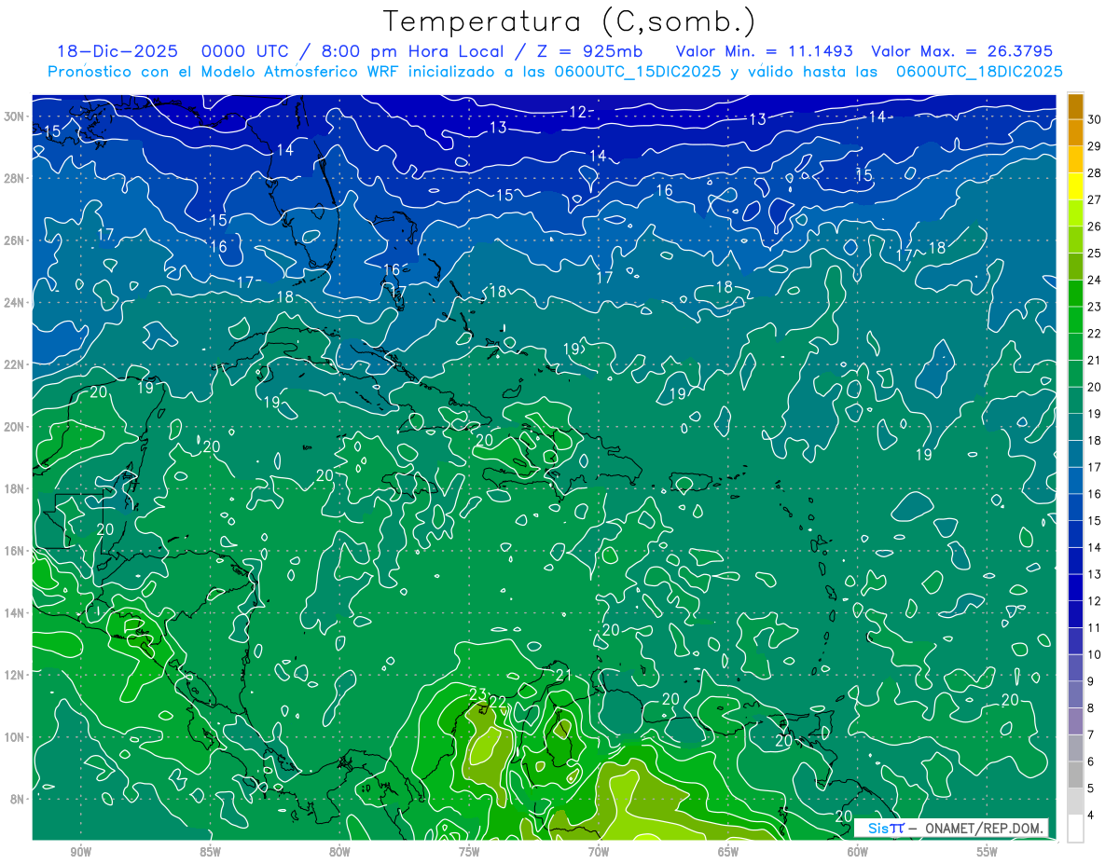
Task: Click the 85W longitude axis label
Action: 210,852
